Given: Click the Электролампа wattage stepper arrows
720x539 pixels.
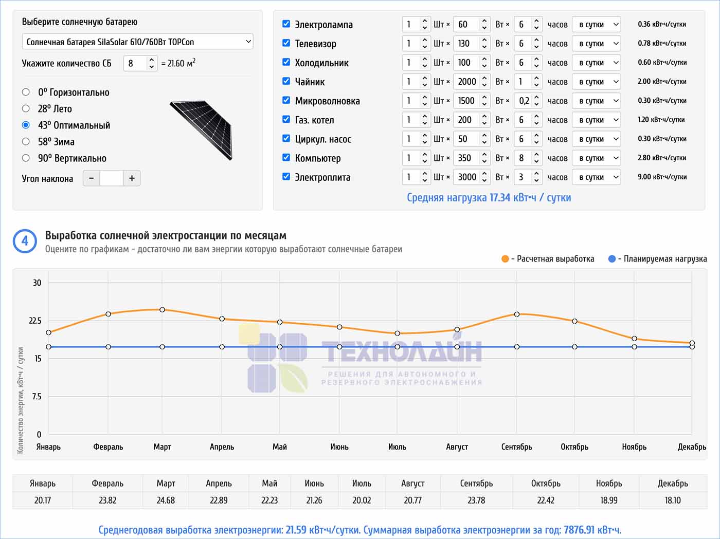Looking at the screenshot, I should pos(484,24).
